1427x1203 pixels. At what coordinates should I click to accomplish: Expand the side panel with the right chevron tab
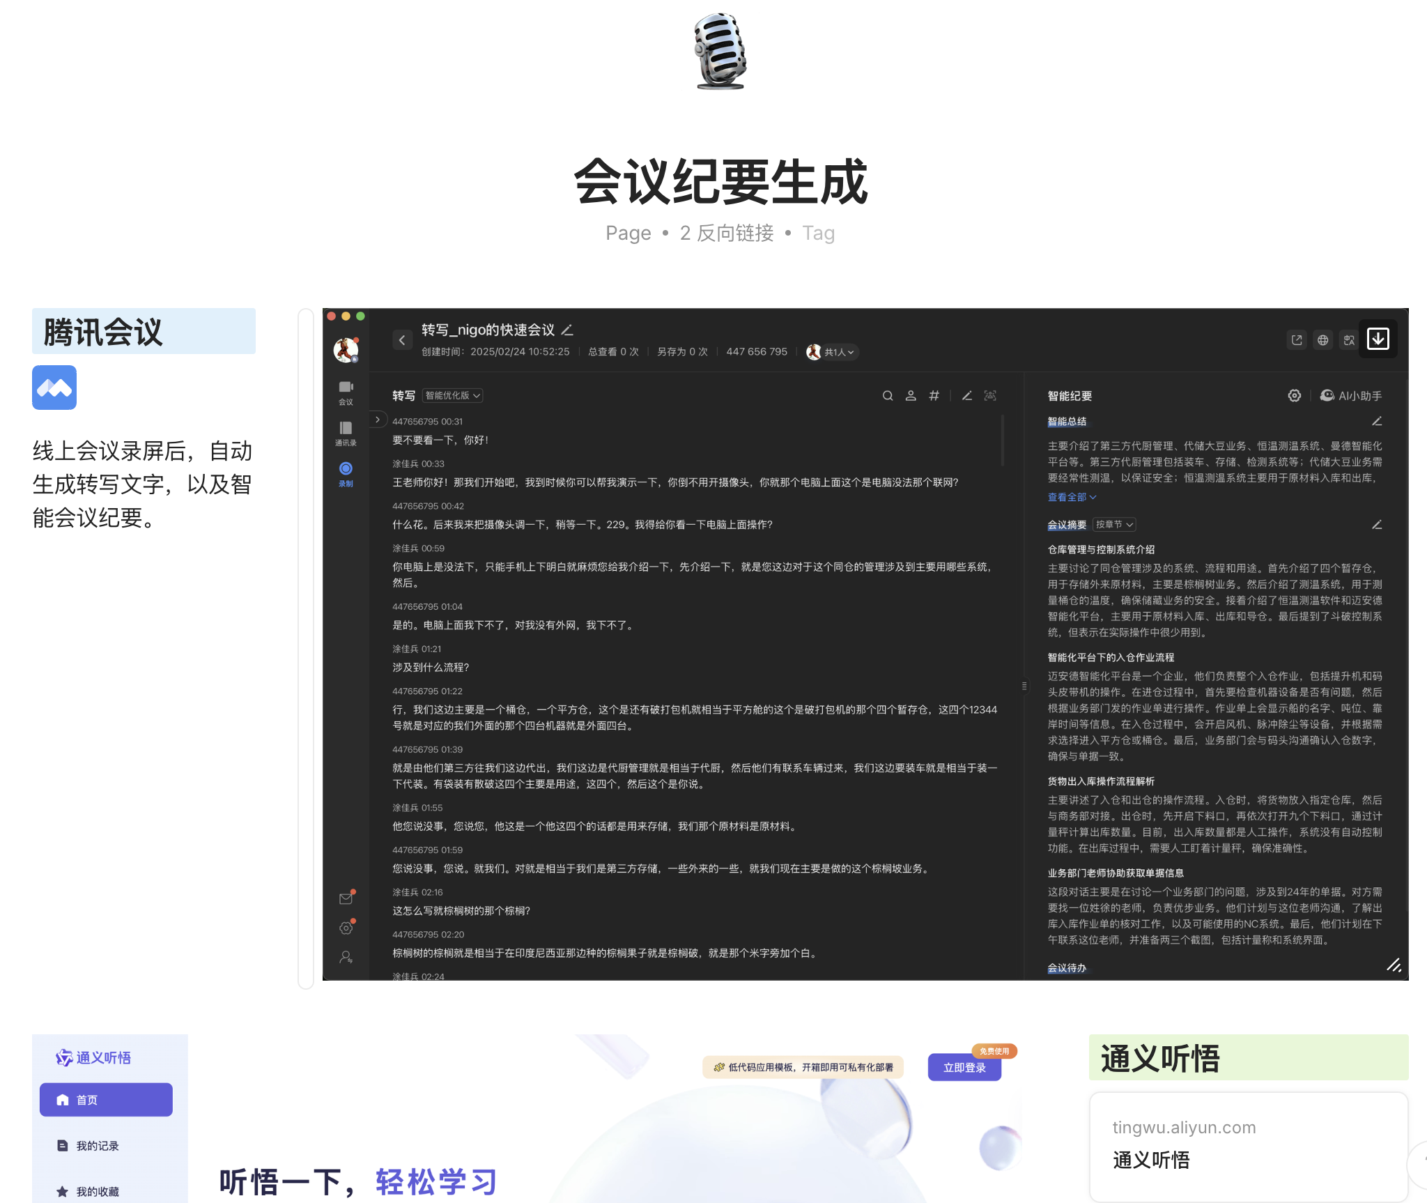[x=378, y=420]
